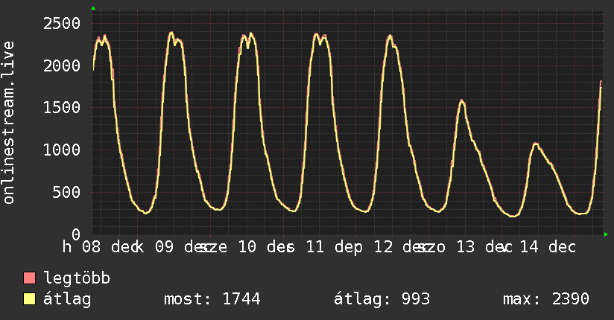Click the yellow átlag legend swatch

[29, 298]
